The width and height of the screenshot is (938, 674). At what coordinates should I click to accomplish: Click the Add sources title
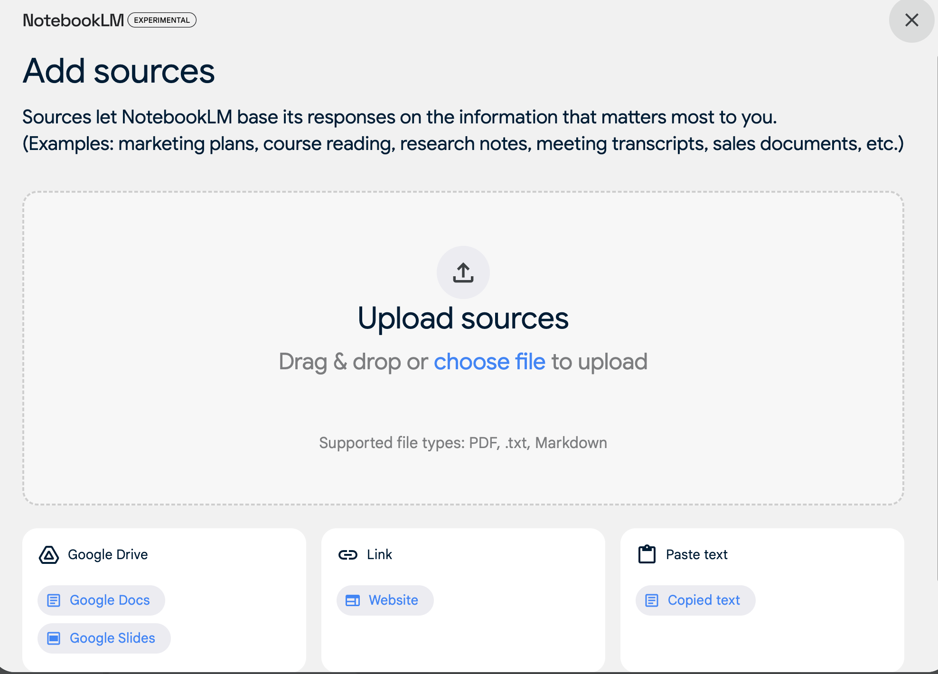pos(119,71)
